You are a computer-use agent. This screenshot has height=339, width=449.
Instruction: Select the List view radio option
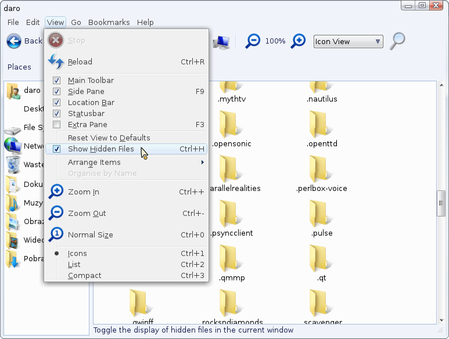pyautogui.click(x=126, y=265)
